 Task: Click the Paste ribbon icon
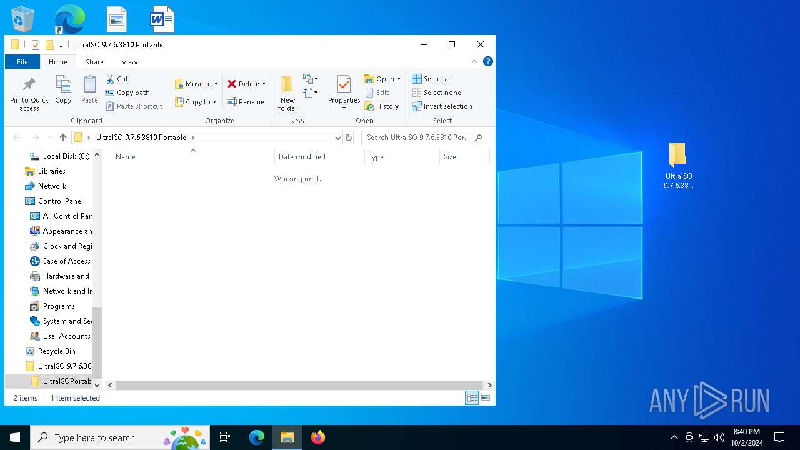[89, 89]
